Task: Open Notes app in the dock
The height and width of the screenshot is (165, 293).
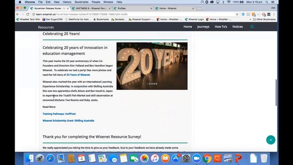Action: coord(124,158)
